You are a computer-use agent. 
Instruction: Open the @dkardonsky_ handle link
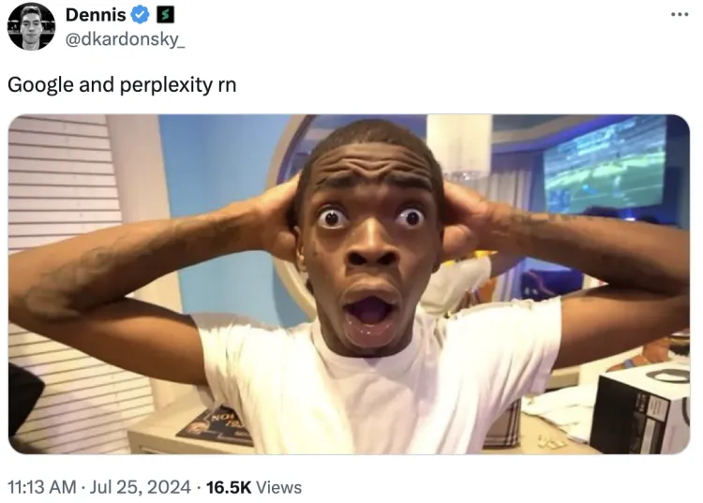(125, 39)
